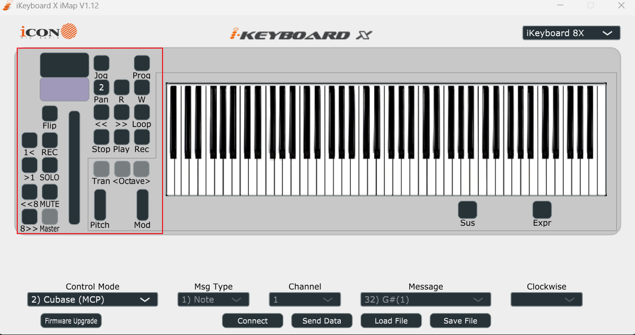The image size is (635, 335).
Task: Select the SOLO button
Action: click(x=50, y=165)
